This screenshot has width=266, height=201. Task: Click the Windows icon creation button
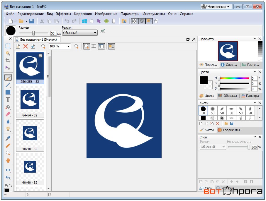coord(84,21)
